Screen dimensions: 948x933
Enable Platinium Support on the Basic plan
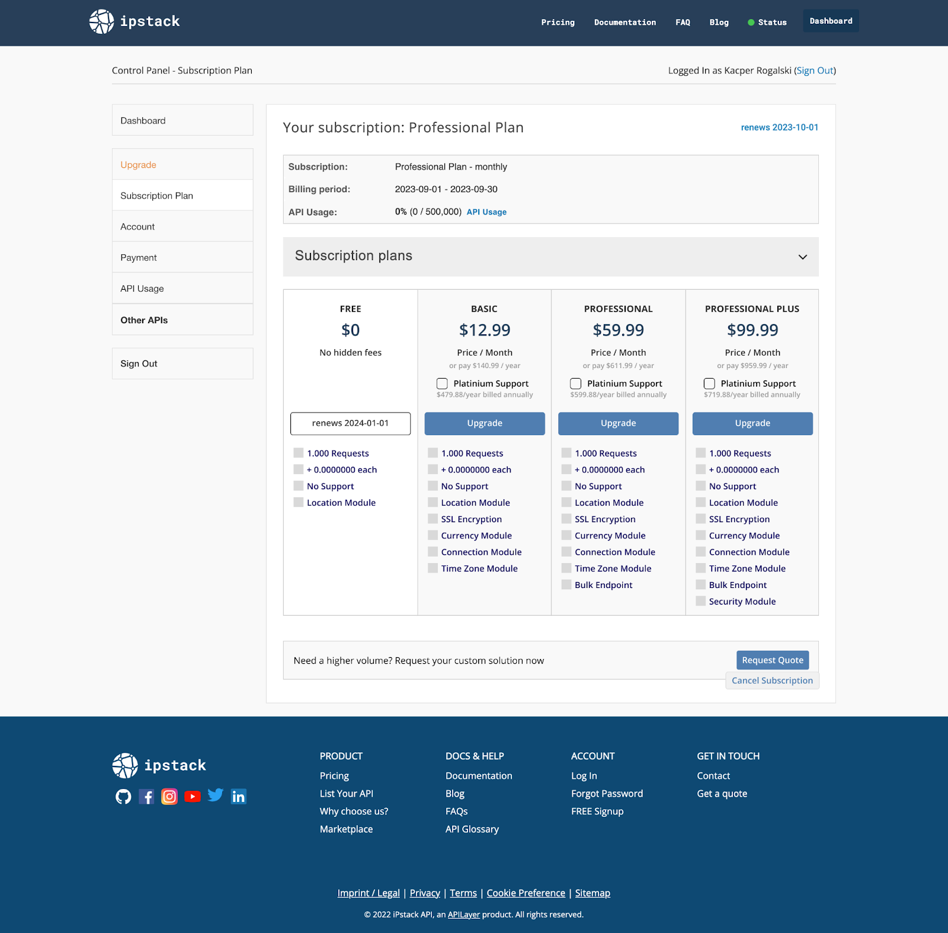(x=442, y=384)
